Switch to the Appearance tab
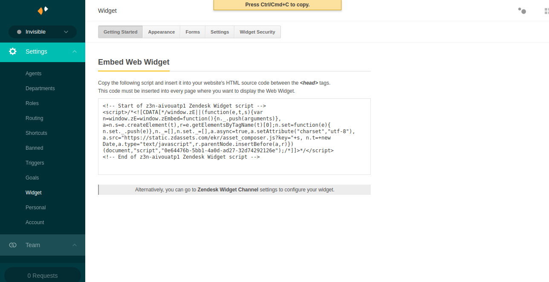549x282 pixels. pyautogui.click(x=162, y=32)
